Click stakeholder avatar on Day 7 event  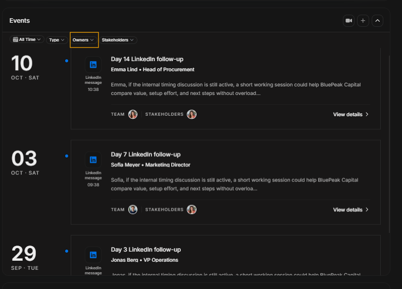191,210
